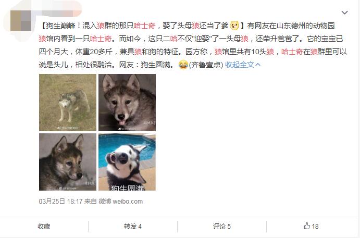Save post with 收藏 button
Viewport: 360px width, 238px height.
tap(44, 227)
